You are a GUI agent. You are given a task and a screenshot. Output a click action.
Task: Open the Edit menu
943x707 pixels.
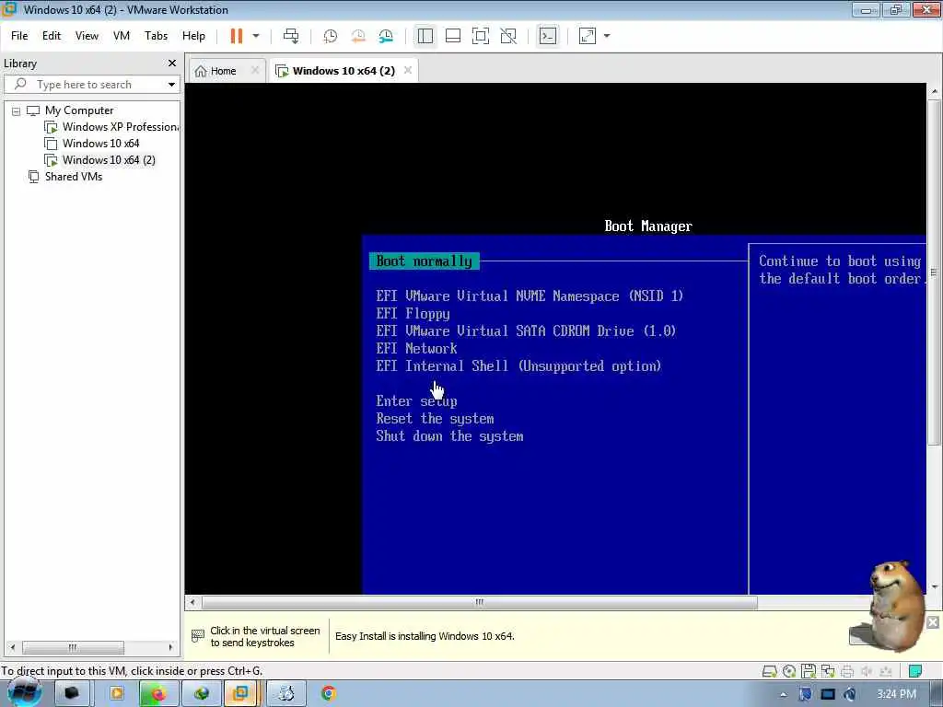tap(52, 36)
